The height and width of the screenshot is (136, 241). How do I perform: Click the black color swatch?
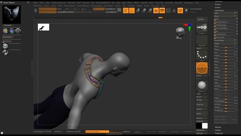coord(199,126)
